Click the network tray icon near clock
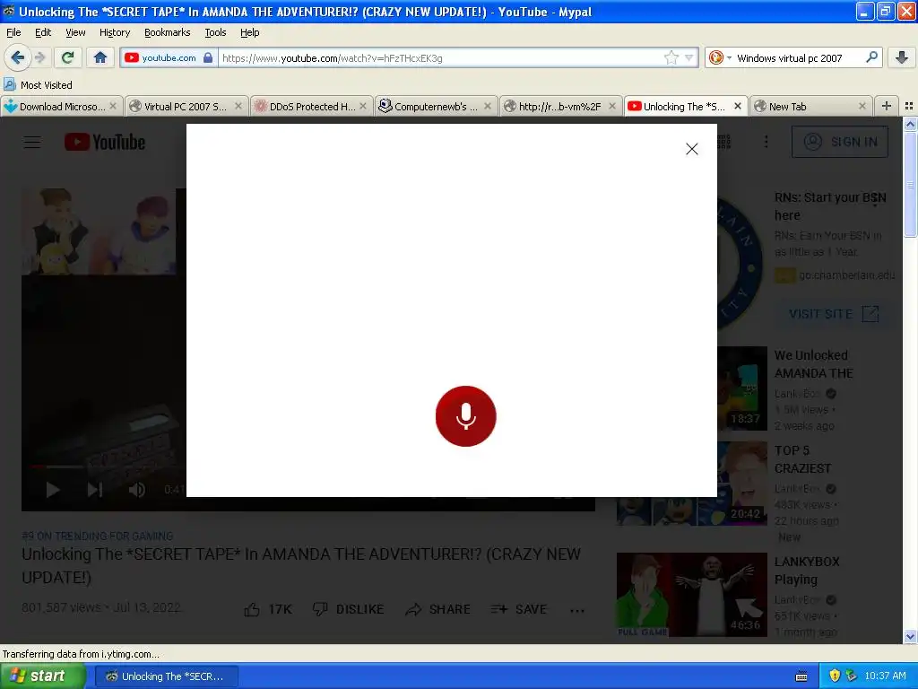918x689 pixels. pyautogui.click(x=852, y=676)
